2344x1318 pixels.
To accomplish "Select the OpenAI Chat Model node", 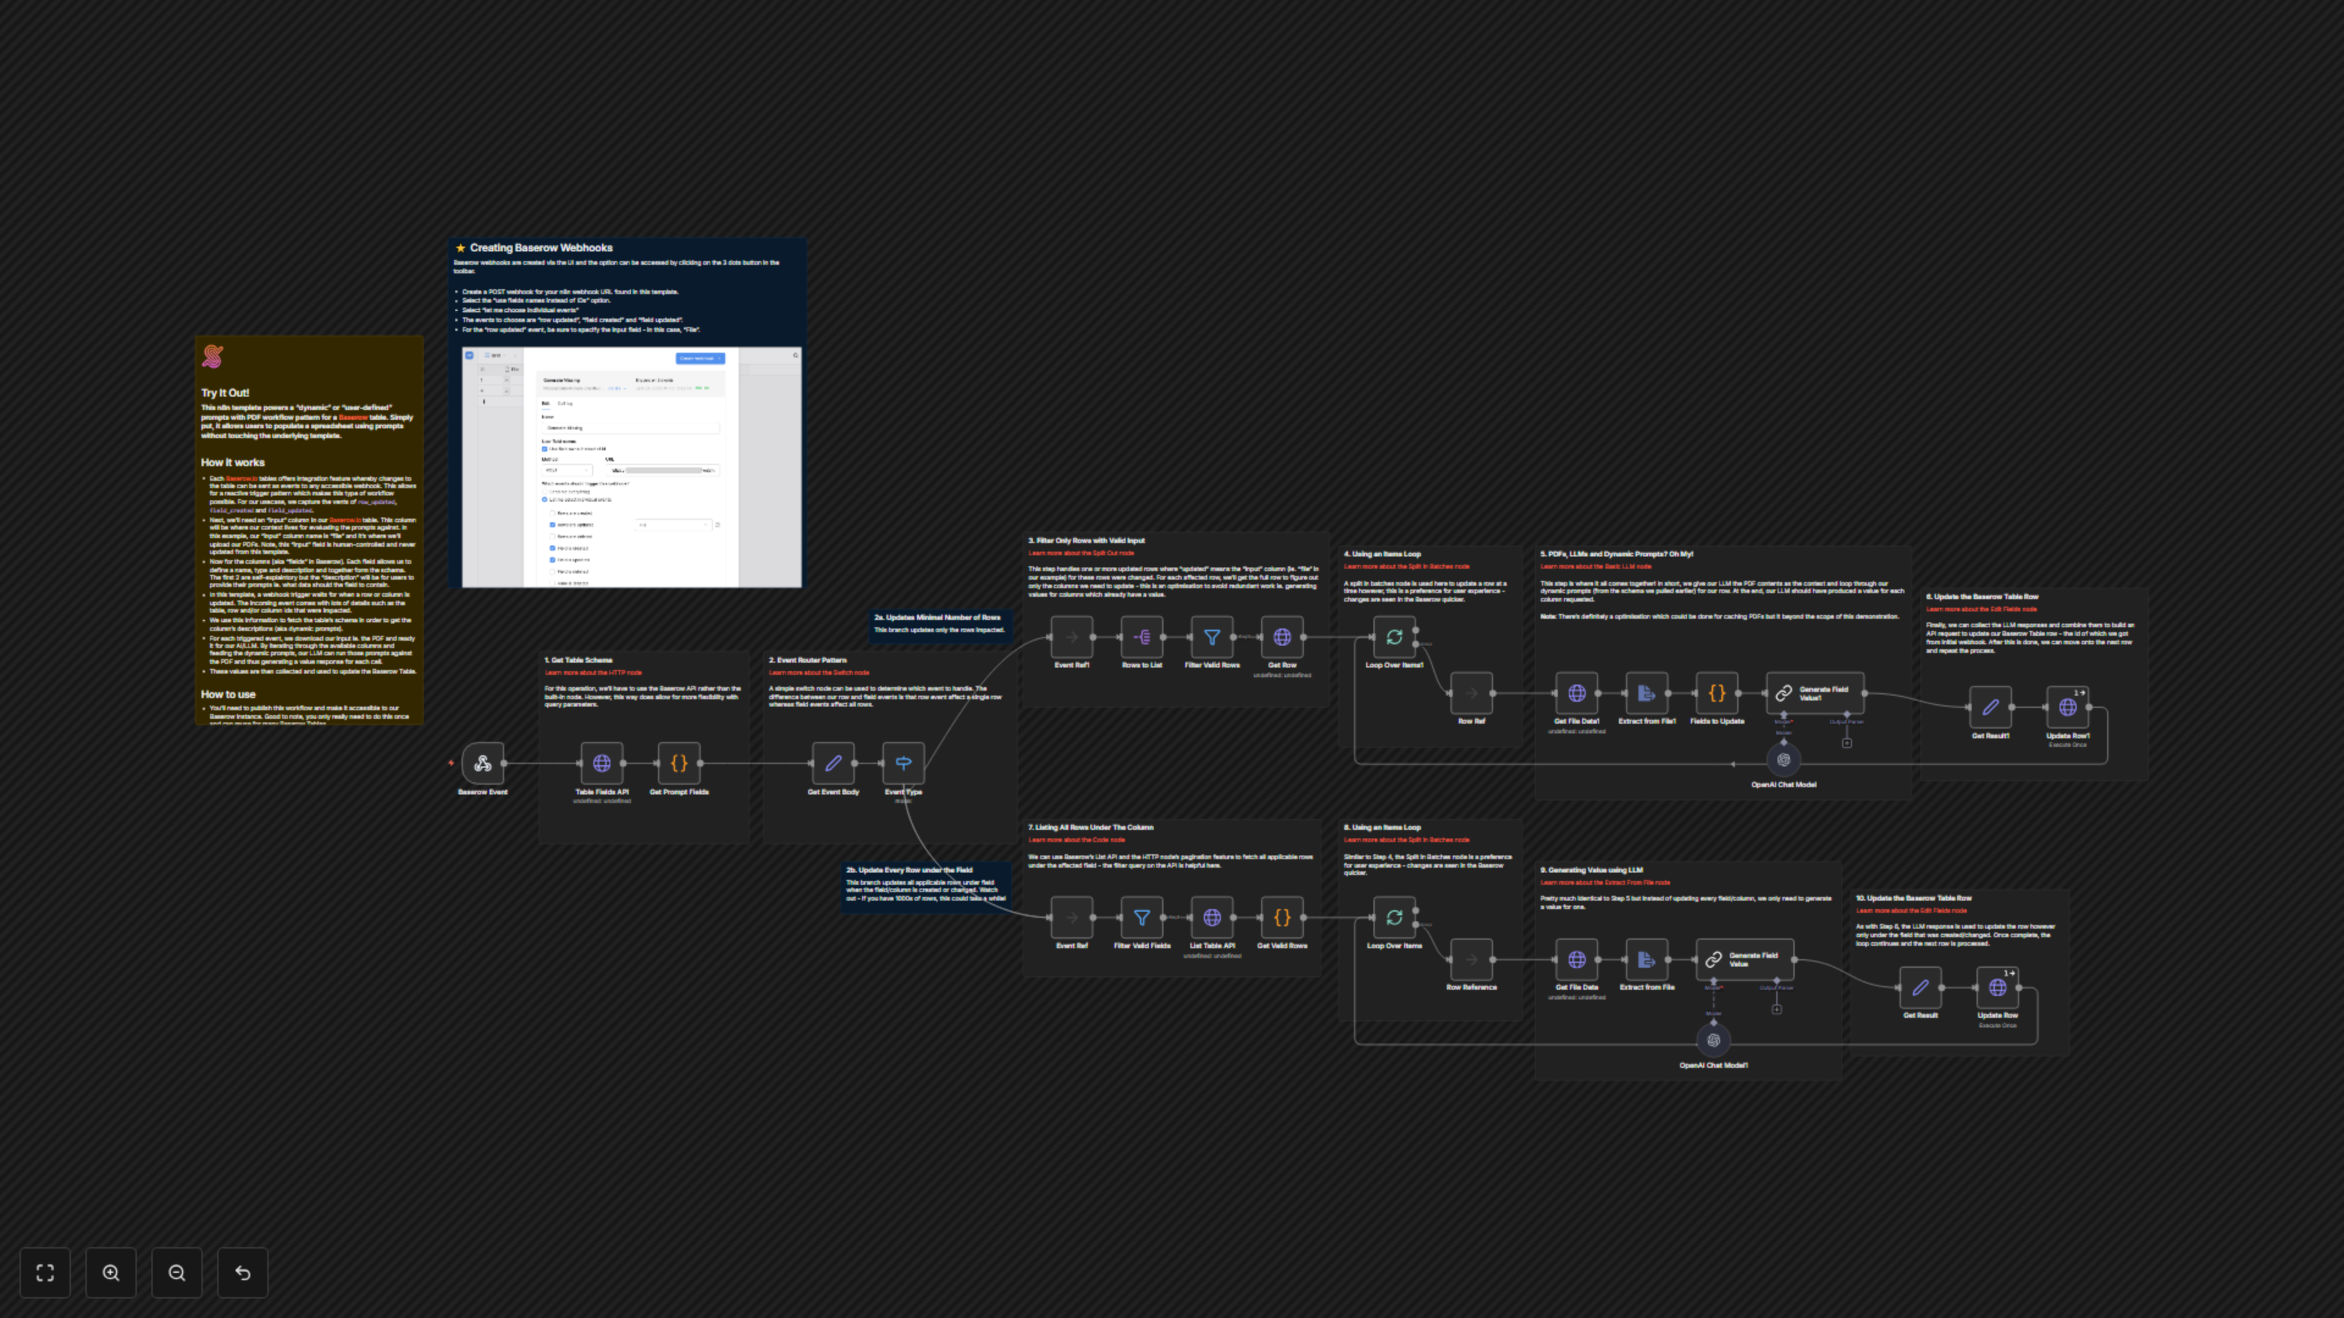I will (1782, 760).
